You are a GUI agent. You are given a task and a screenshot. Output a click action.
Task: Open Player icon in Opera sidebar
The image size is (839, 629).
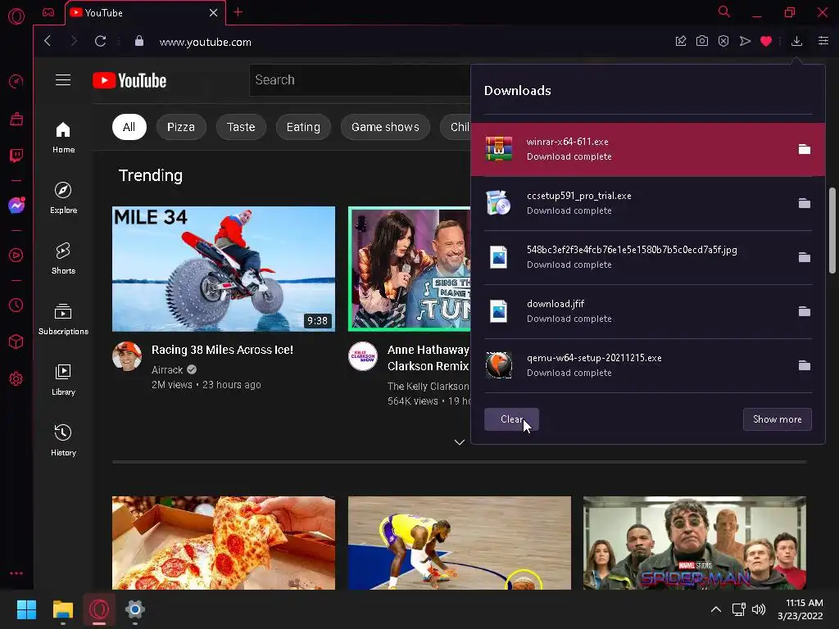(16, 256)
